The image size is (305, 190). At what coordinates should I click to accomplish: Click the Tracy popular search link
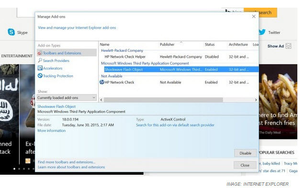(291, 164)
